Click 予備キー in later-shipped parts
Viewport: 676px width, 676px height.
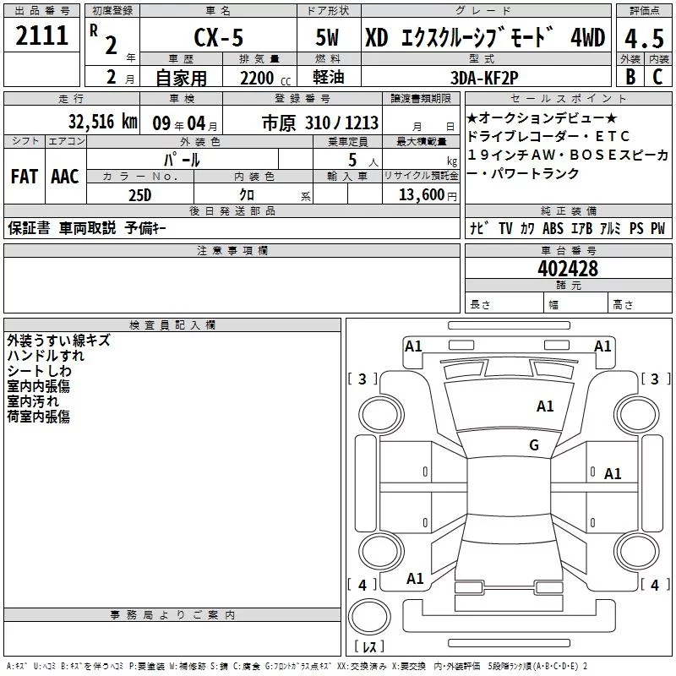click(x=145, y=228)
